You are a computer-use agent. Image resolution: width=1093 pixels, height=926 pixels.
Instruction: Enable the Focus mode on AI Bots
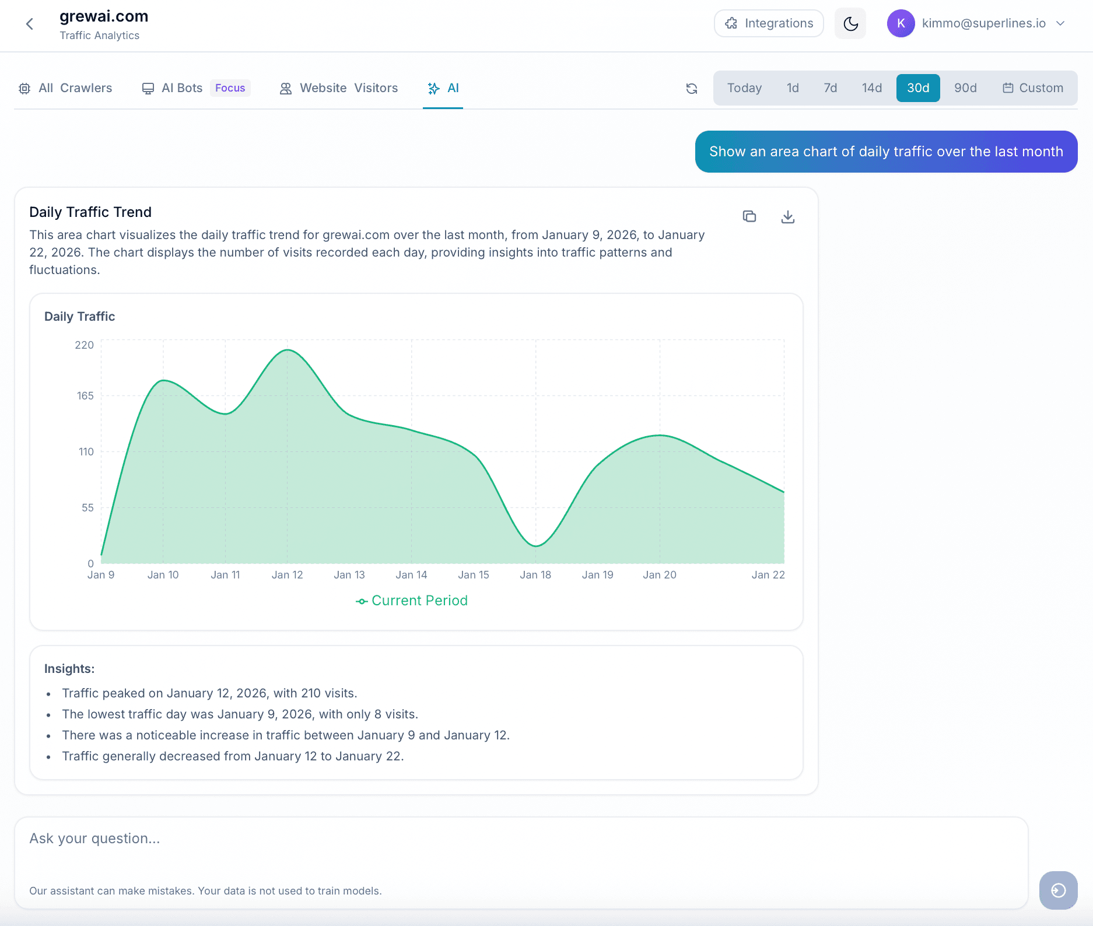pyautogui.click(x=230, y=87)
